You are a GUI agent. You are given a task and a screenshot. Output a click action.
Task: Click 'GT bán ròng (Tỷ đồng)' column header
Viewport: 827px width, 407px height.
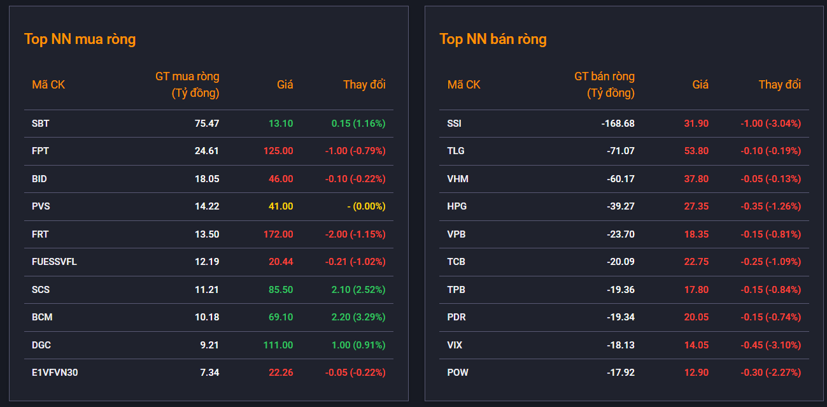point(604,85)
